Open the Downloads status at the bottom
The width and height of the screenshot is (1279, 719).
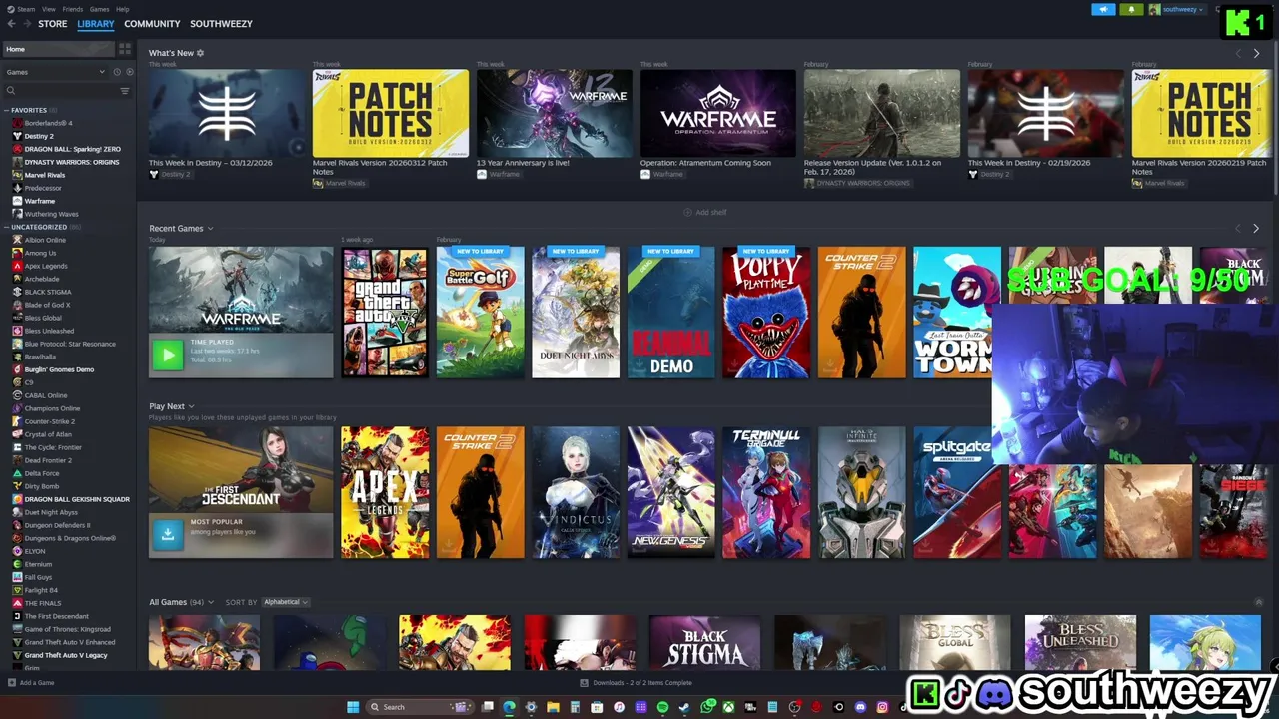click(x=637, y=683)
